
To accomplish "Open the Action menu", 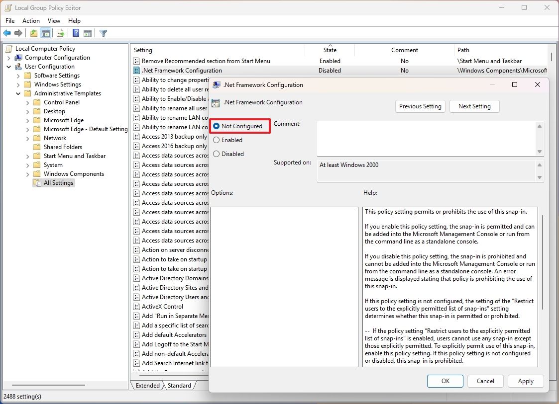I will (31, 21).
